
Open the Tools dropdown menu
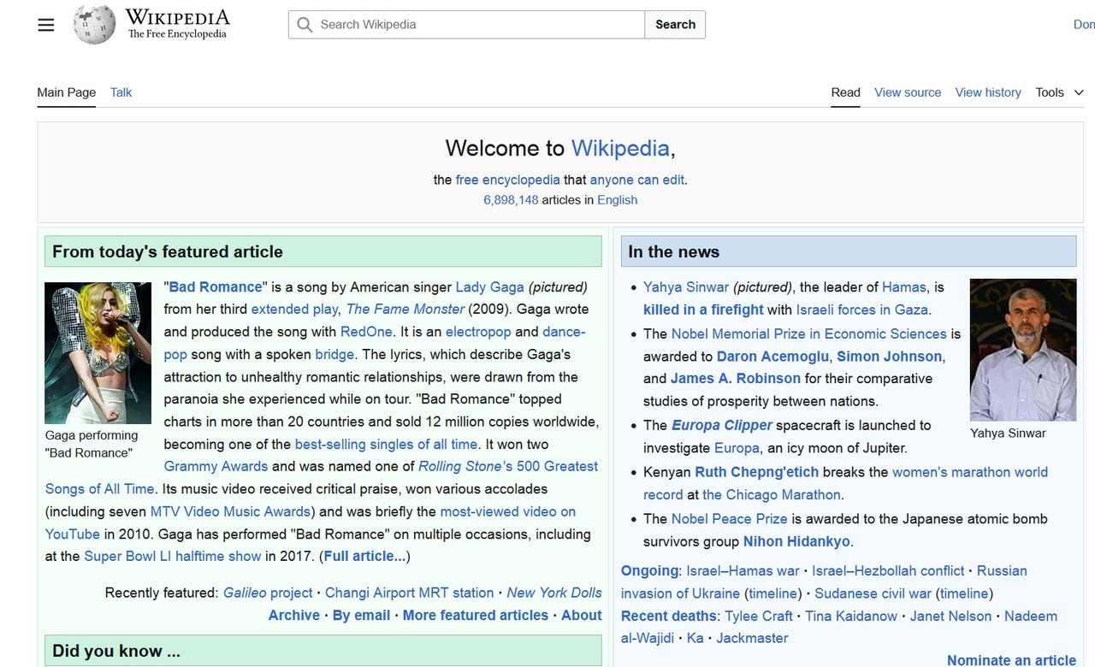1059,92
